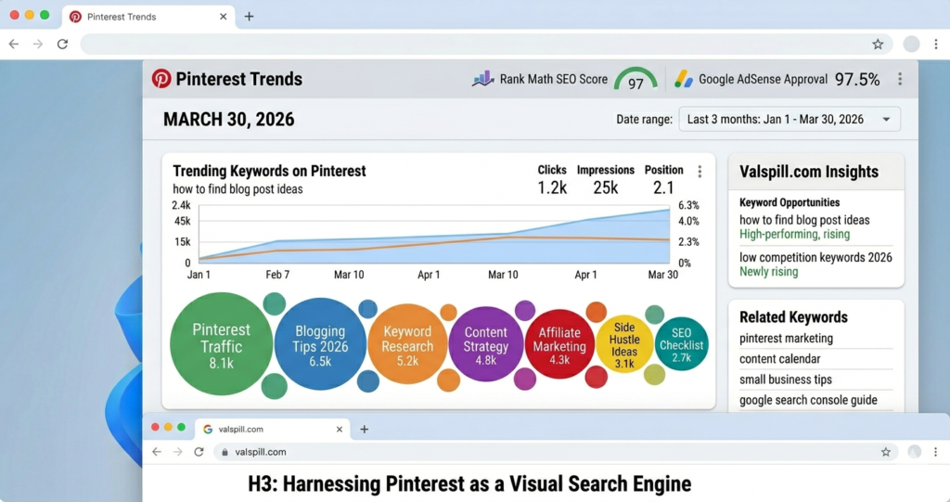Click the Clicks 1.2k metric
950x502 pixels.
coord(552,180)
